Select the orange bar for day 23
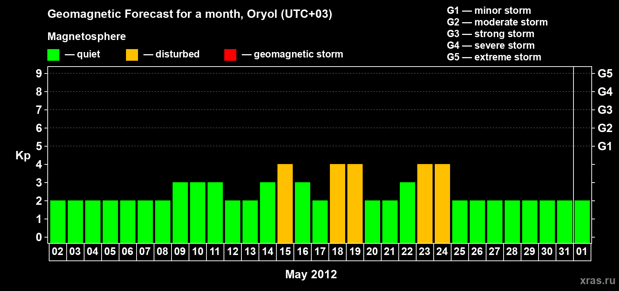The image size is (619, 291). (x=425, y=203)
